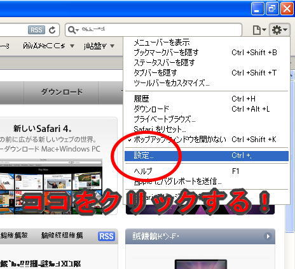Select Safari をリセット... menu item
The height and width of the screenshot is (269, 295).
(x=207, y=129)
